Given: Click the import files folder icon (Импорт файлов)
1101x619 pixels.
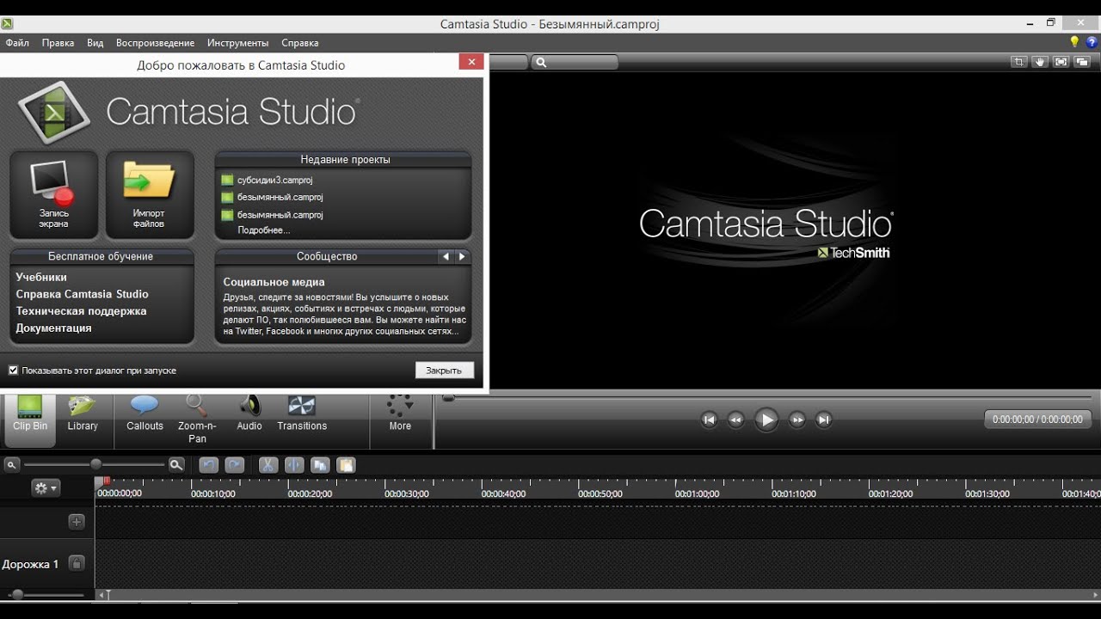Looking at the screenshot, I should (149, 194).
